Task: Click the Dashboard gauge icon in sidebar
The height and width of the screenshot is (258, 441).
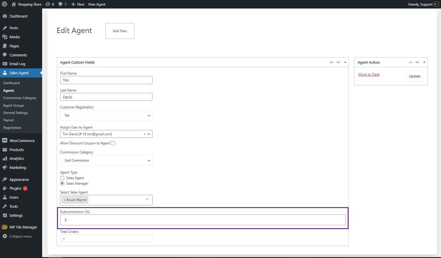Action: coord(5,16)
